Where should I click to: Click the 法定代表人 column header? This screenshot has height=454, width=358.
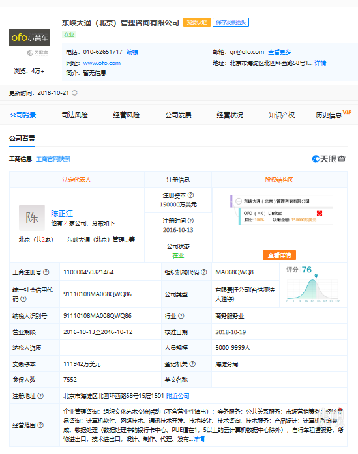click(x=77, y=180)
